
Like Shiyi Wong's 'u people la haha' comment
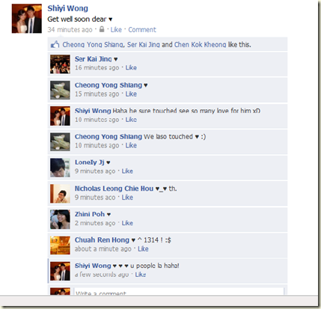pyautogui.click(x=141, y=275)
